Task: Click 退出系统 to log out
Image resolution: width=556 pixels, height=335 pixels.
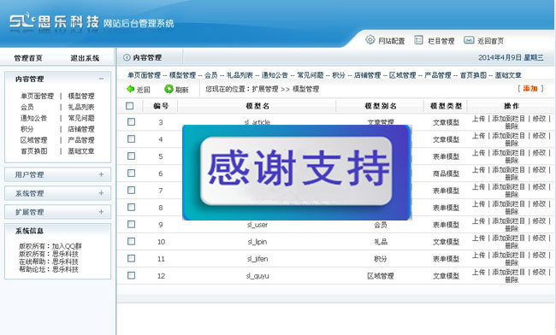Action: click(x=85, y=58)
